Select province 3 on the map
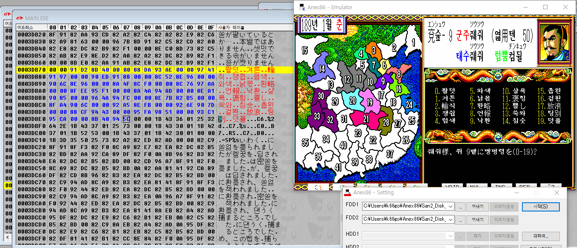This screenshot has height=248, width=577. pos(374,50)
